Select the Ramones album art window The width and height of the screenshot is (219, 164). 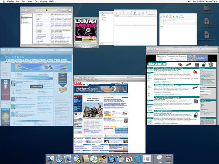tap(86, 33)
